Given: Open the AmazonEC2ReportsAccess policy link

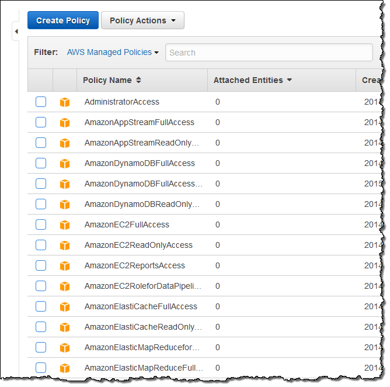Looking at the screenshot, I should tap(134, 265).
